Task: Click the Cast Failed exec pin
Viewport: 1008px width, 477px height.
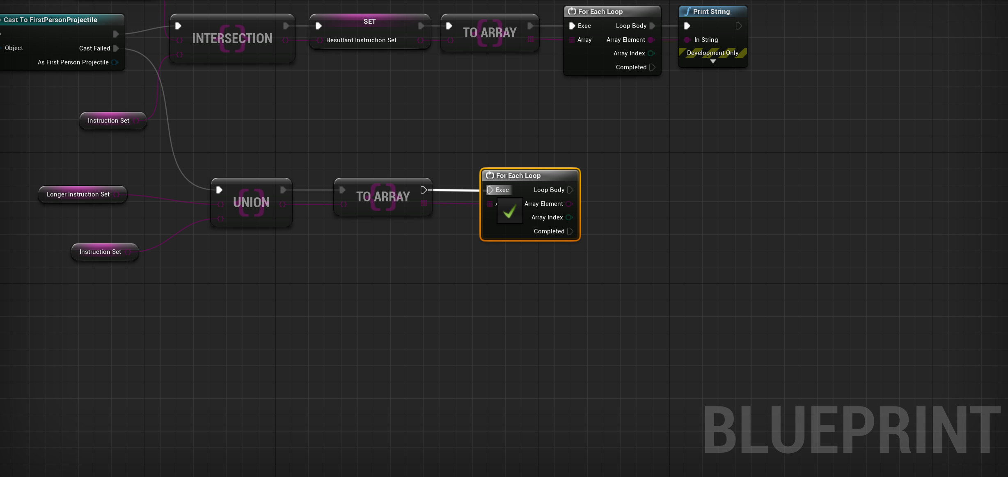Action: point(116,48)
